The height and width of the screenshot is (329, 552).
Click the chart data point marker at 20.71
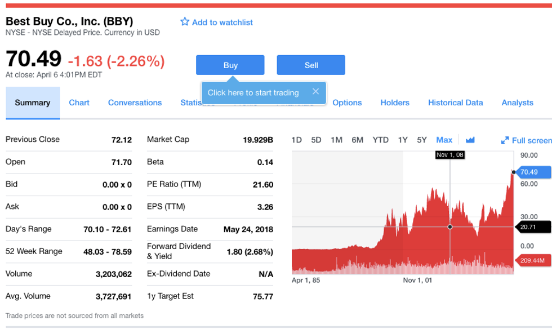(449, 226)
